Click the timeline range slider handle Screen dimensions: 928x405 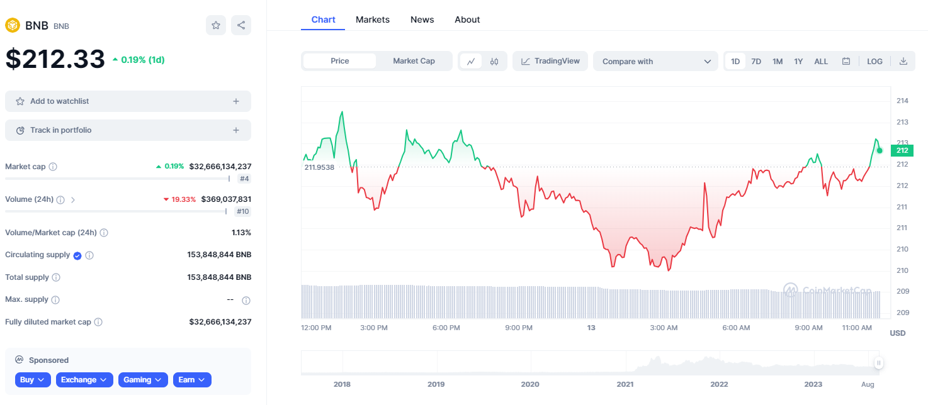(878, 362)
